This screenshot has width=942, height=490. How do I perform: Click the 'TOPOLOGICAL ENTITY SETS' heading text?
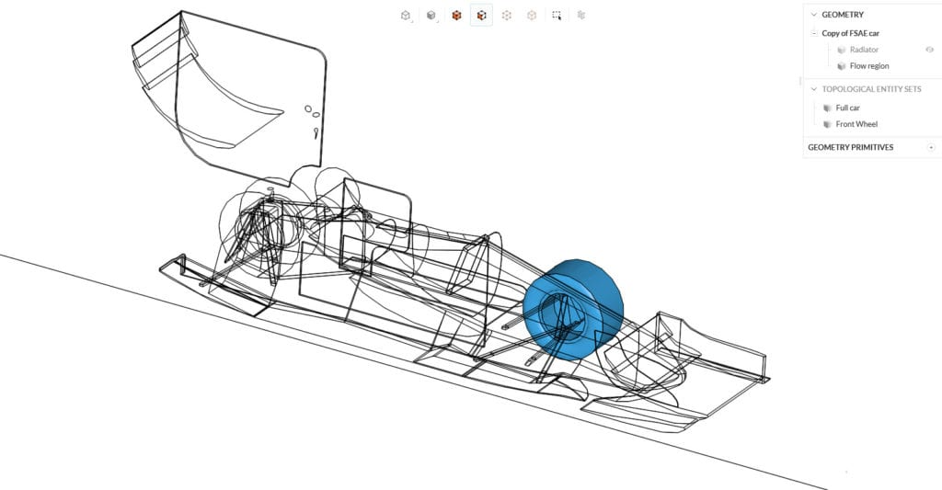point(871,89)
